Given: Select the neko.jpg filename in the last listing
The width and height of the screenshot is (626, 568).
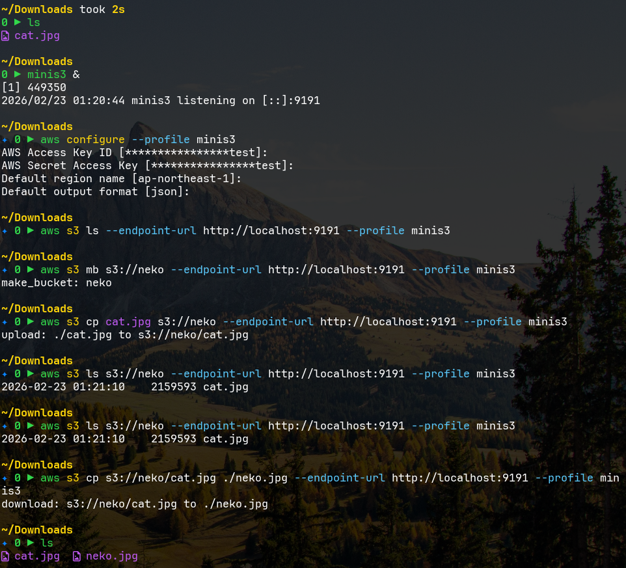Looking at the screenshot, I should 111,556.
